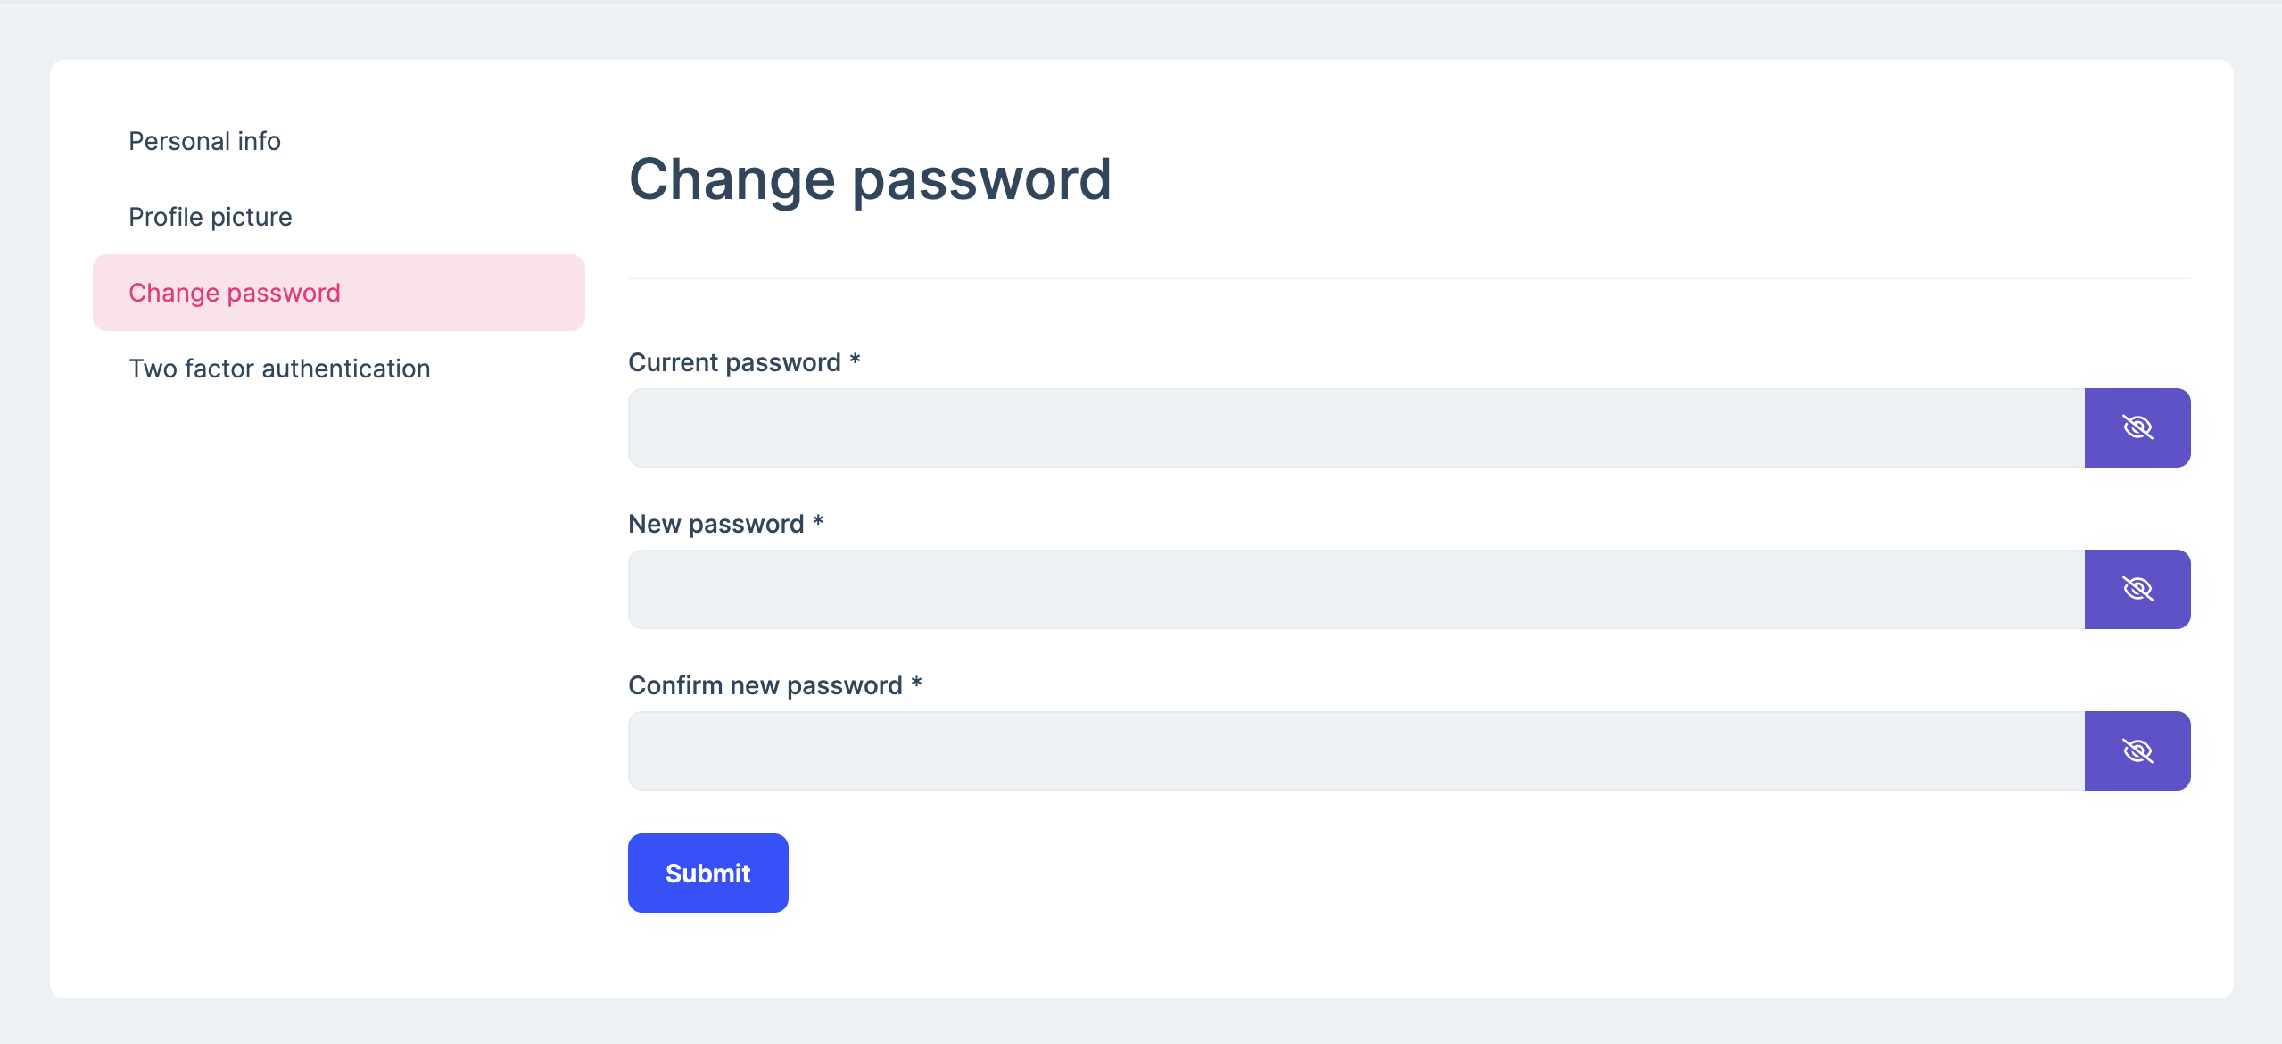Screen dimensions: 2282x1044
Task: Click the asterisk beside New password
Action: coord(818,521)
